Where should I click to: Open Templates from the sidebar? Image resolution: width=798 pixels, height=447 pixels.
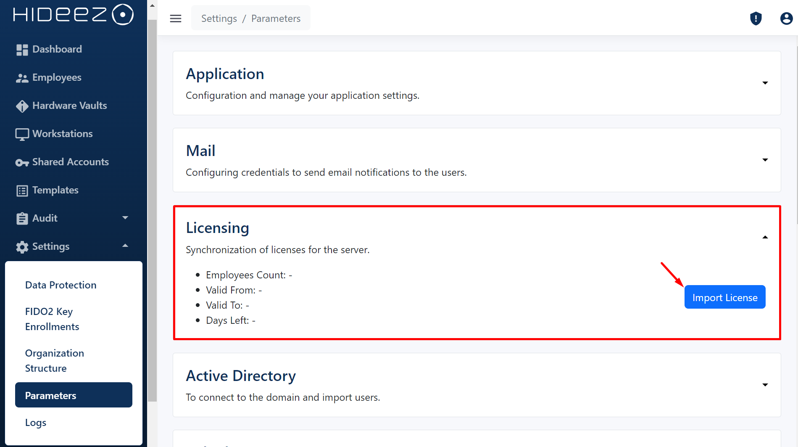coord(55,190)
